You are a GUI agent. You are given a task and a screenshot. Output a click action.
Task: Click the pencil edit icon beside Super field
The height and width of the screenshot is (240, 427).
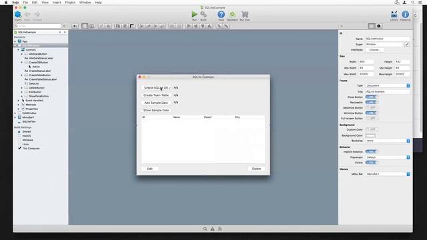point(407,44)
